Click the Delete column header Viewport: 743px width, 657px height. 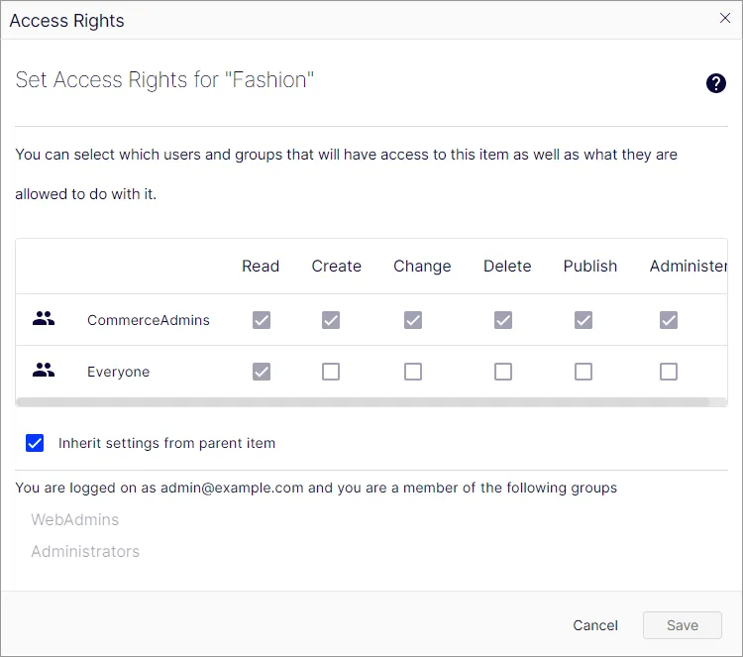[507, 266]
